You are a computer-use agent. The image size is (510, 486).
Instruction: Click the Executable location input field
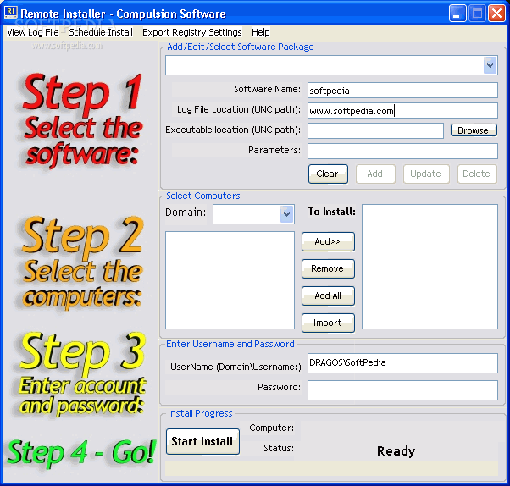click(x=375, y=130)
